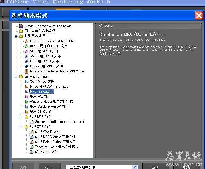The height and width of the screenshot is (169, 205).
Task: Click the SVCD 用 MPEG 文件 disc icon
Action: coord(26,56)
